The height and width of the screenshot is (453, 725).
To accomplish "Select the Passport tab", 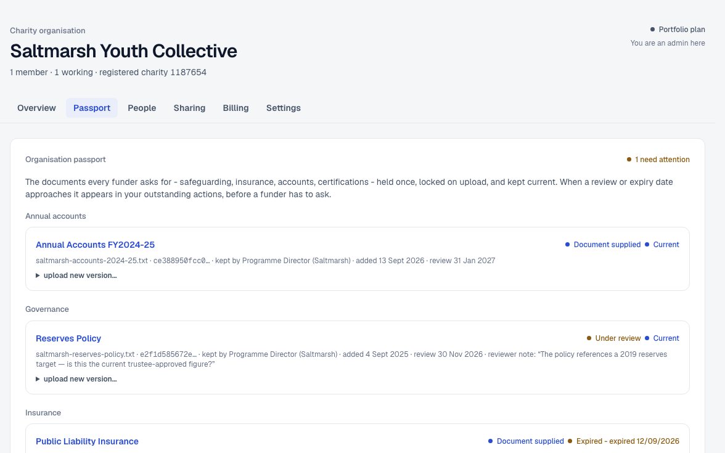I will [91, 108].
